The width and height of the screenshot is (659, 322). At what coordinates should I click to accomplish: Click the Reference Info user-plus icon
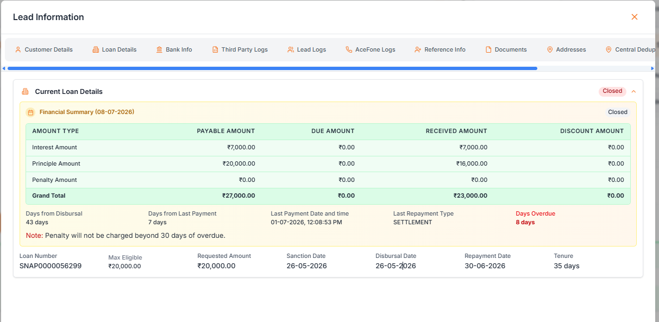[x=418, y=49]
